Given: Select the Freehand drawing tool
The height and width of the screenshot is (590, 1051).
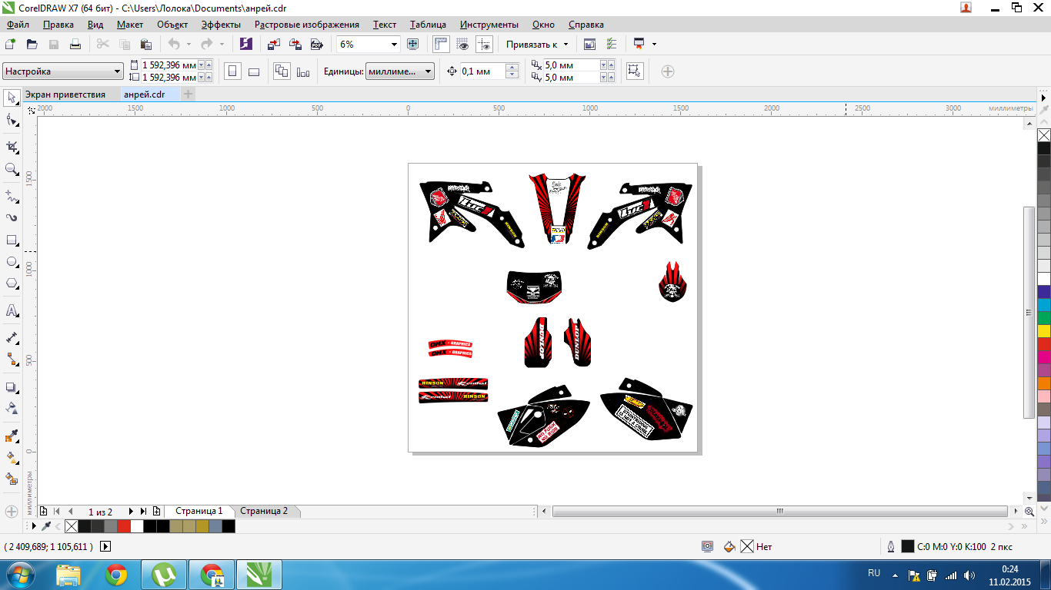Looking at the screenshot, I should click(12, 196).
